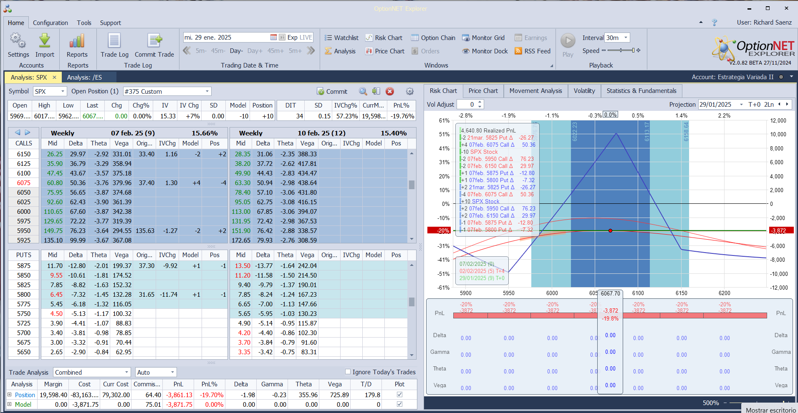The height and width of the screenshot is (413, 798).
Task: Expand the Model analysis row
Action: point(10,404)
